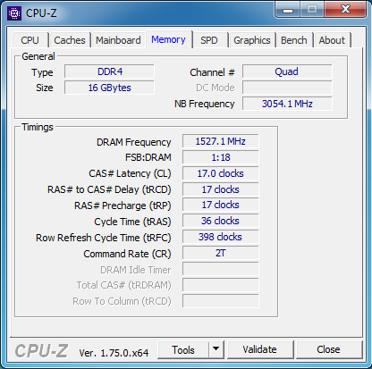Go to the SPD tab
This screenshot has width=372, height=369.
(x=208, y=40)
